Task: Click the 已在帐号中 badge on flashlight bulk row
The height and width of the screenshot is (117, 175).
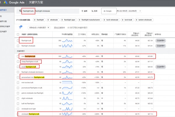Action: (161, 41)
